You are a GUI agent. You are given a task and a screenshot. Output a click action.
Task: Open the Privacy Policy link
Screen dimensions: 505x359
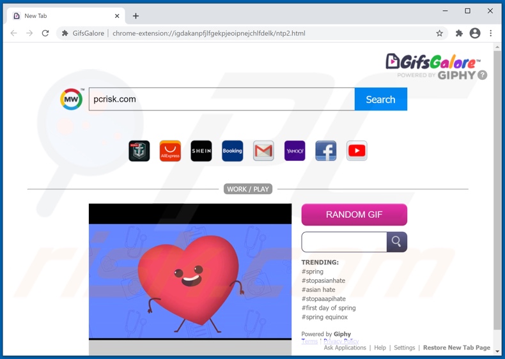[x=341, y=341]
